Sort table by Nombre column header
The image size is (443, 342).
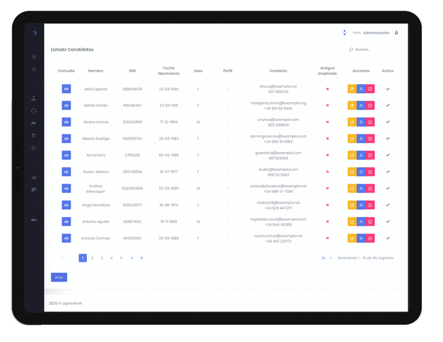point(96,71)
